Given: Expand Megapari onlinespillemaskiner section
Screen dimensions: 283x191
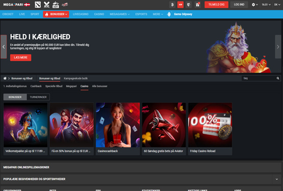Looking at the screenshot, I should pyautogui.click(x=141, y=167).
